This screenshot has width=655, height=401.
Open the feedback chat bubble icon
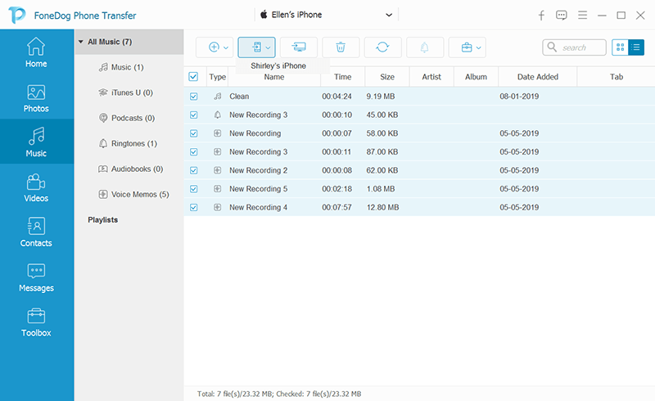click(562, 16)
